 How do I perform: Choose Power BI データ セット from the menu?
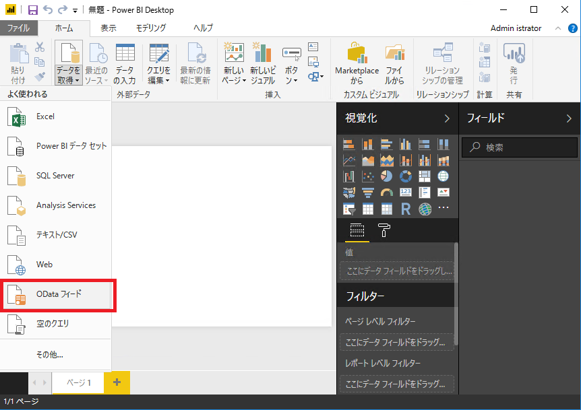click(55, 146)
